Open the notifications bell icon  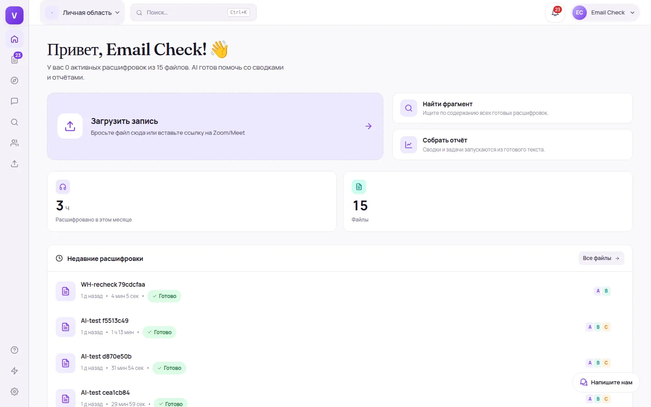555,13
